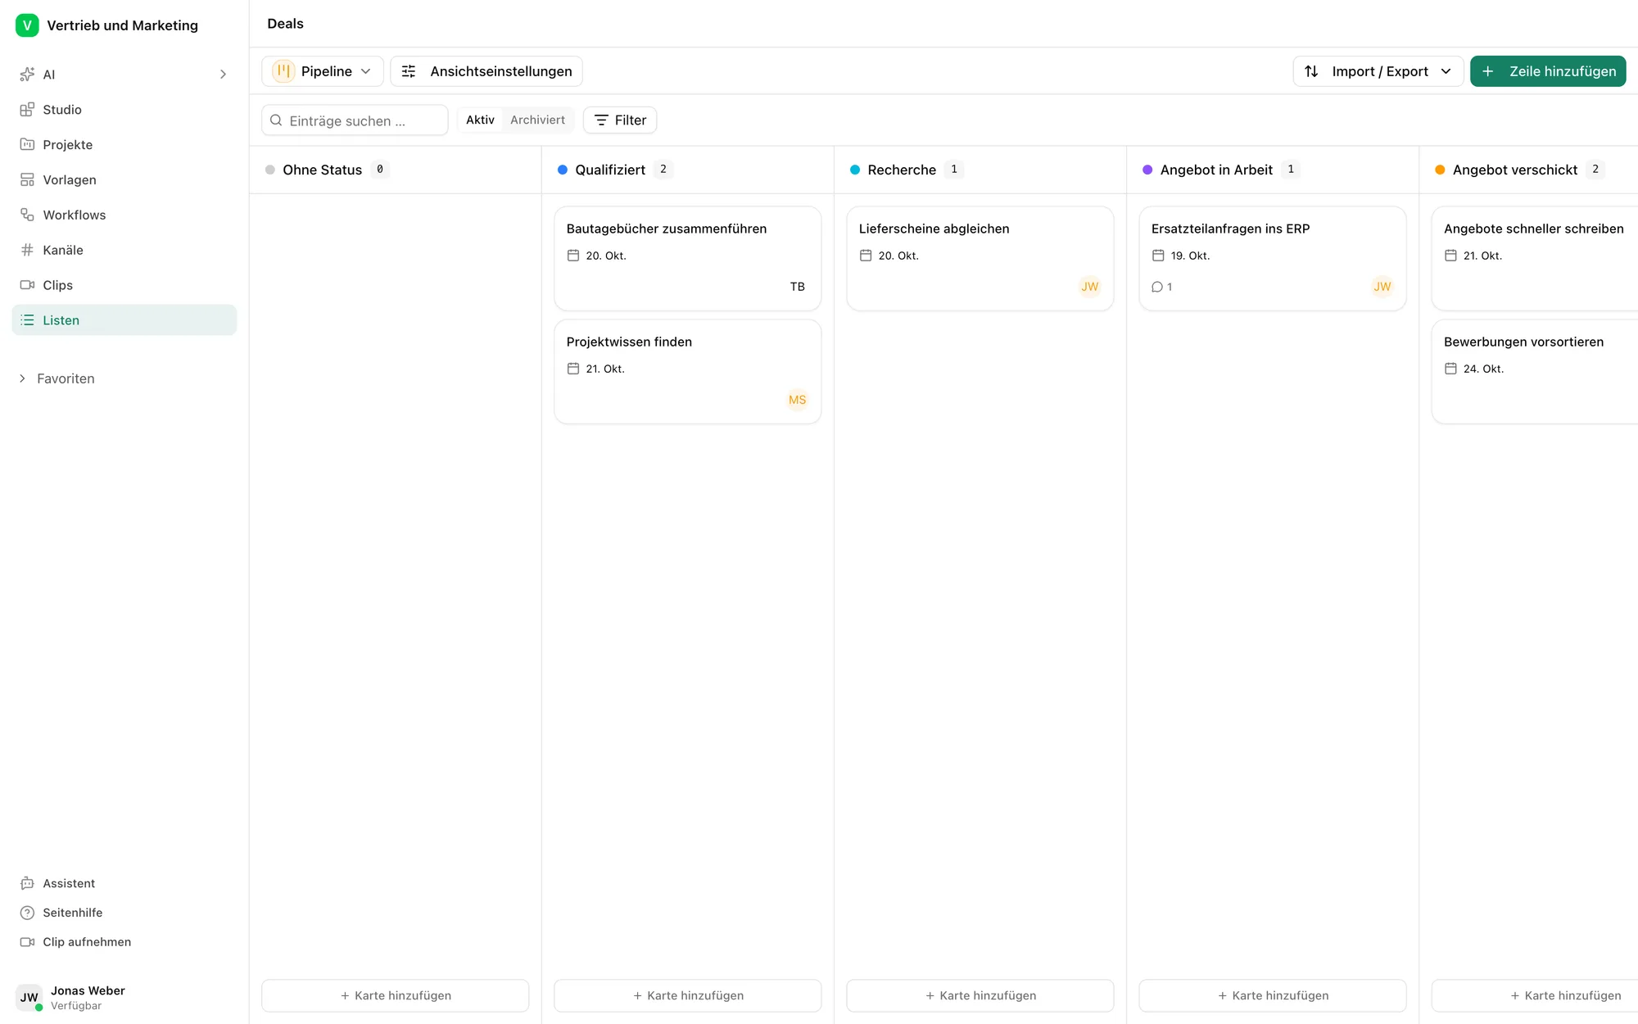Click the JW avatar on Ersatzteilanfragen card
The width and height of the screenshot is (1638, 1024).
1382,287
